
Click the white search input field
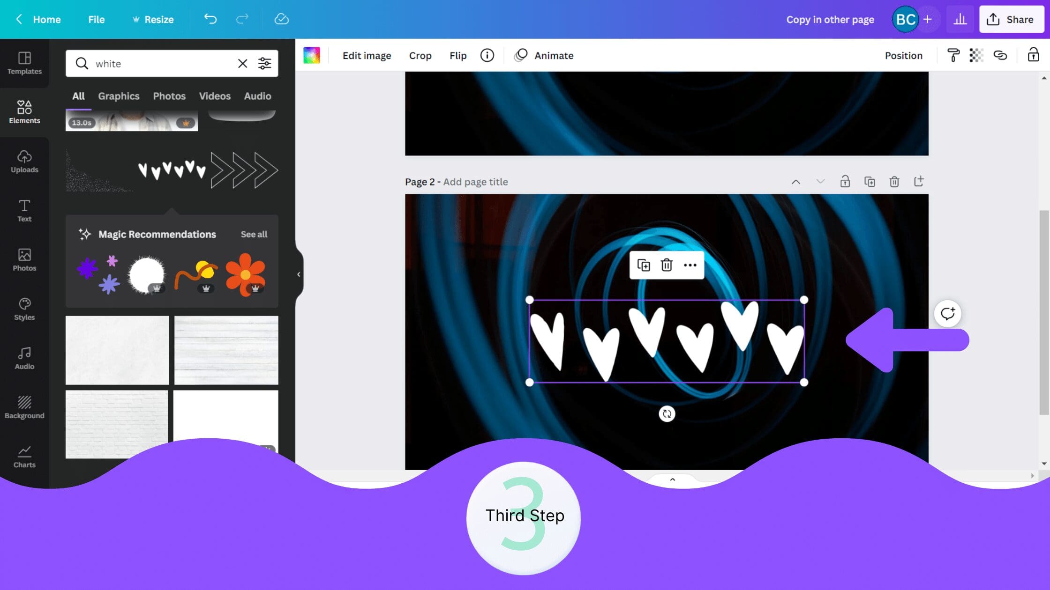coord(162,63)
